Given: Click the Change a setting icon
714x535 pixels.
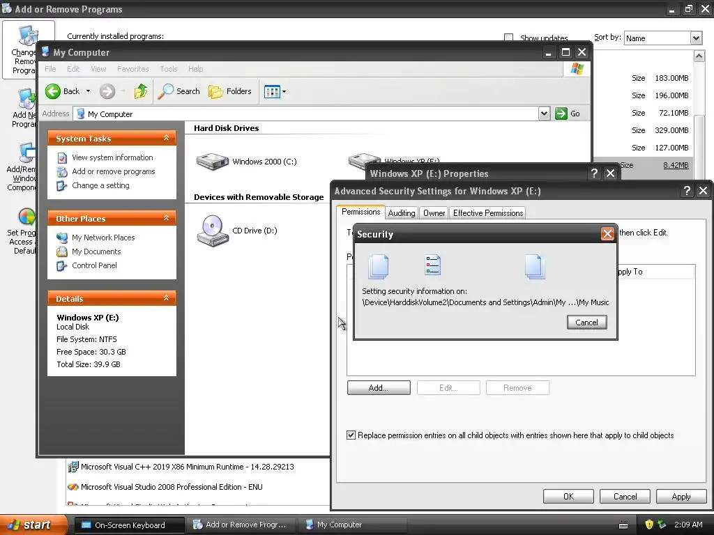Looking at the screenshot, I should 62,185.
